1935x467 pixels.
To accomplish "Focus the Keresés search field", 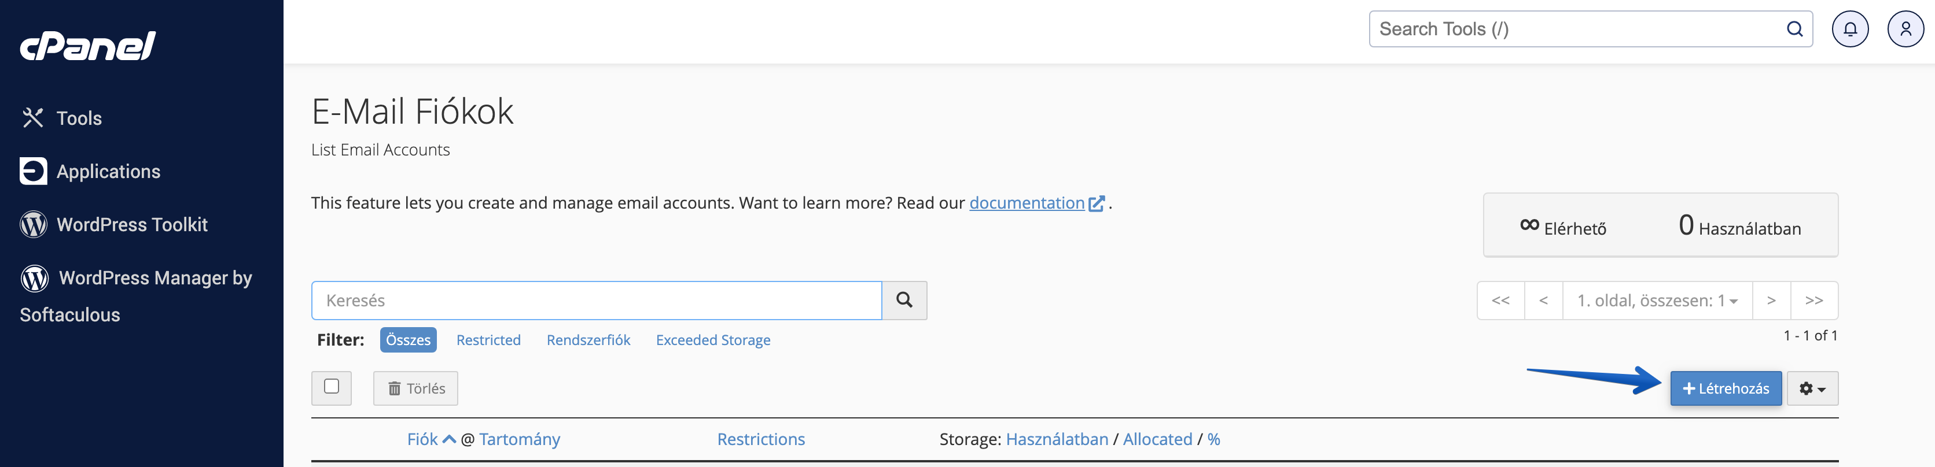I will pos(597,301).
